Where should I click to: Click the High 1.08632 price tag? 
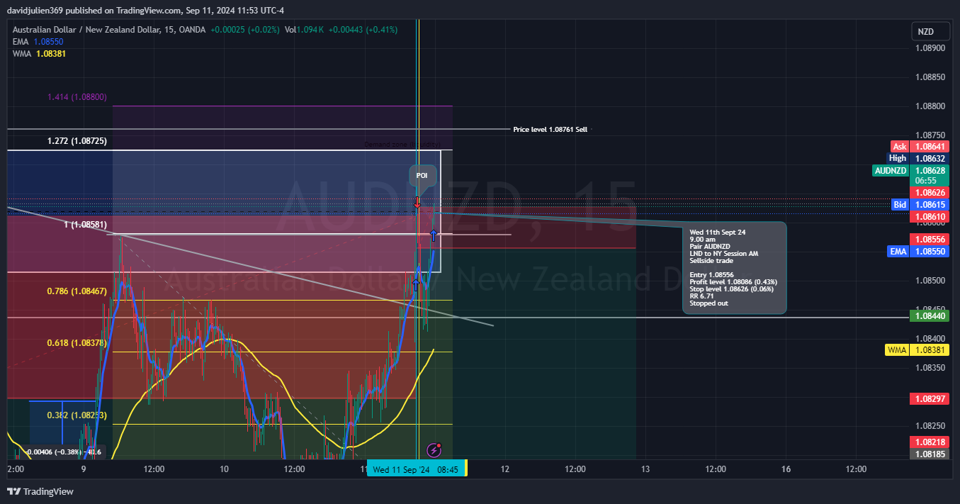pos(917,158)
